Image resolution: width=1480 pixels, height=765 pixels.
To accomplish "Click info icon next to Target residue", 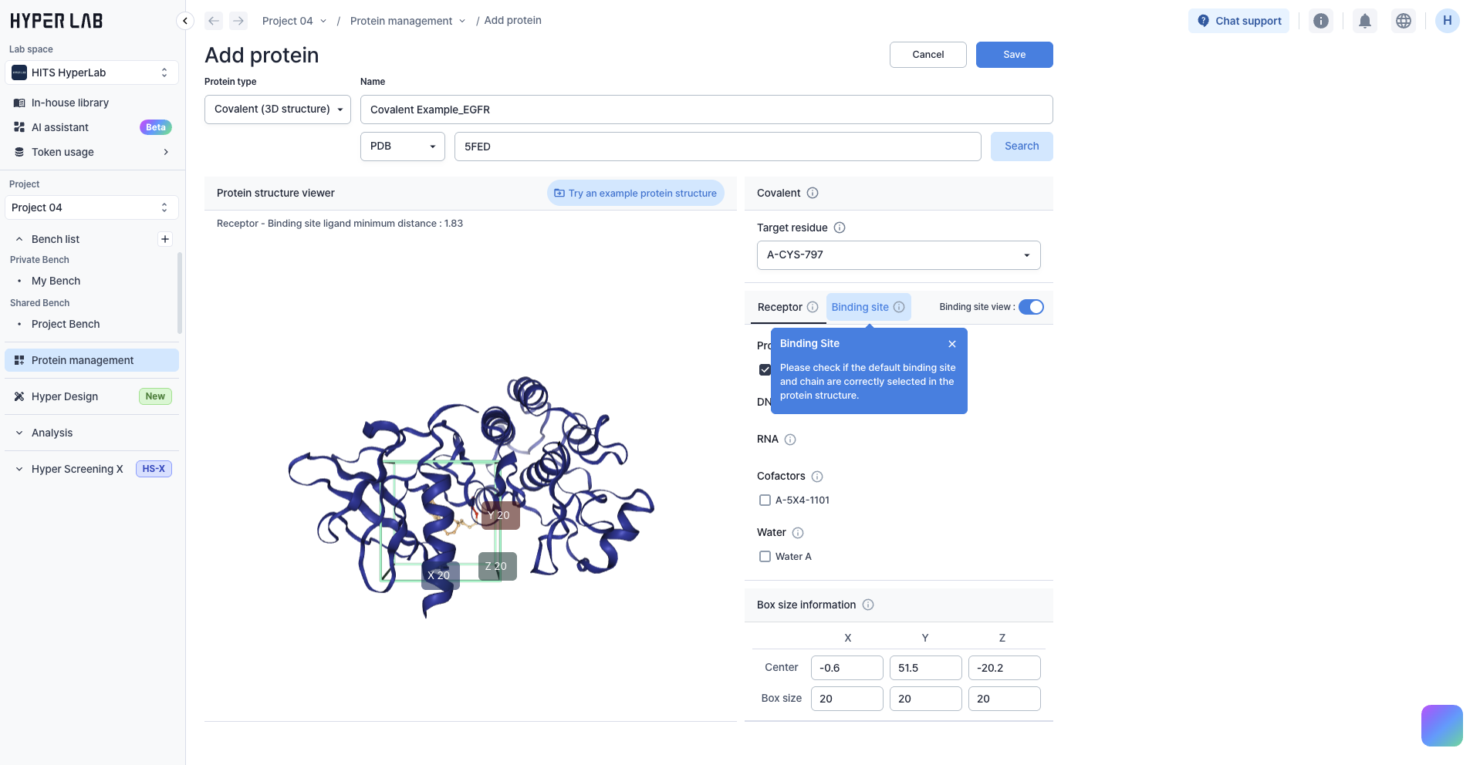I will [x=840, y=227].
